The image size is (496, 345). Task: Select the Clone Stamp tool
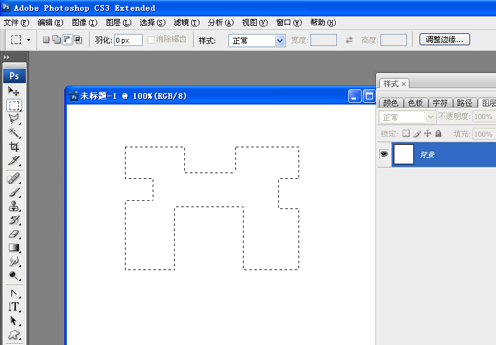point(14,206)
